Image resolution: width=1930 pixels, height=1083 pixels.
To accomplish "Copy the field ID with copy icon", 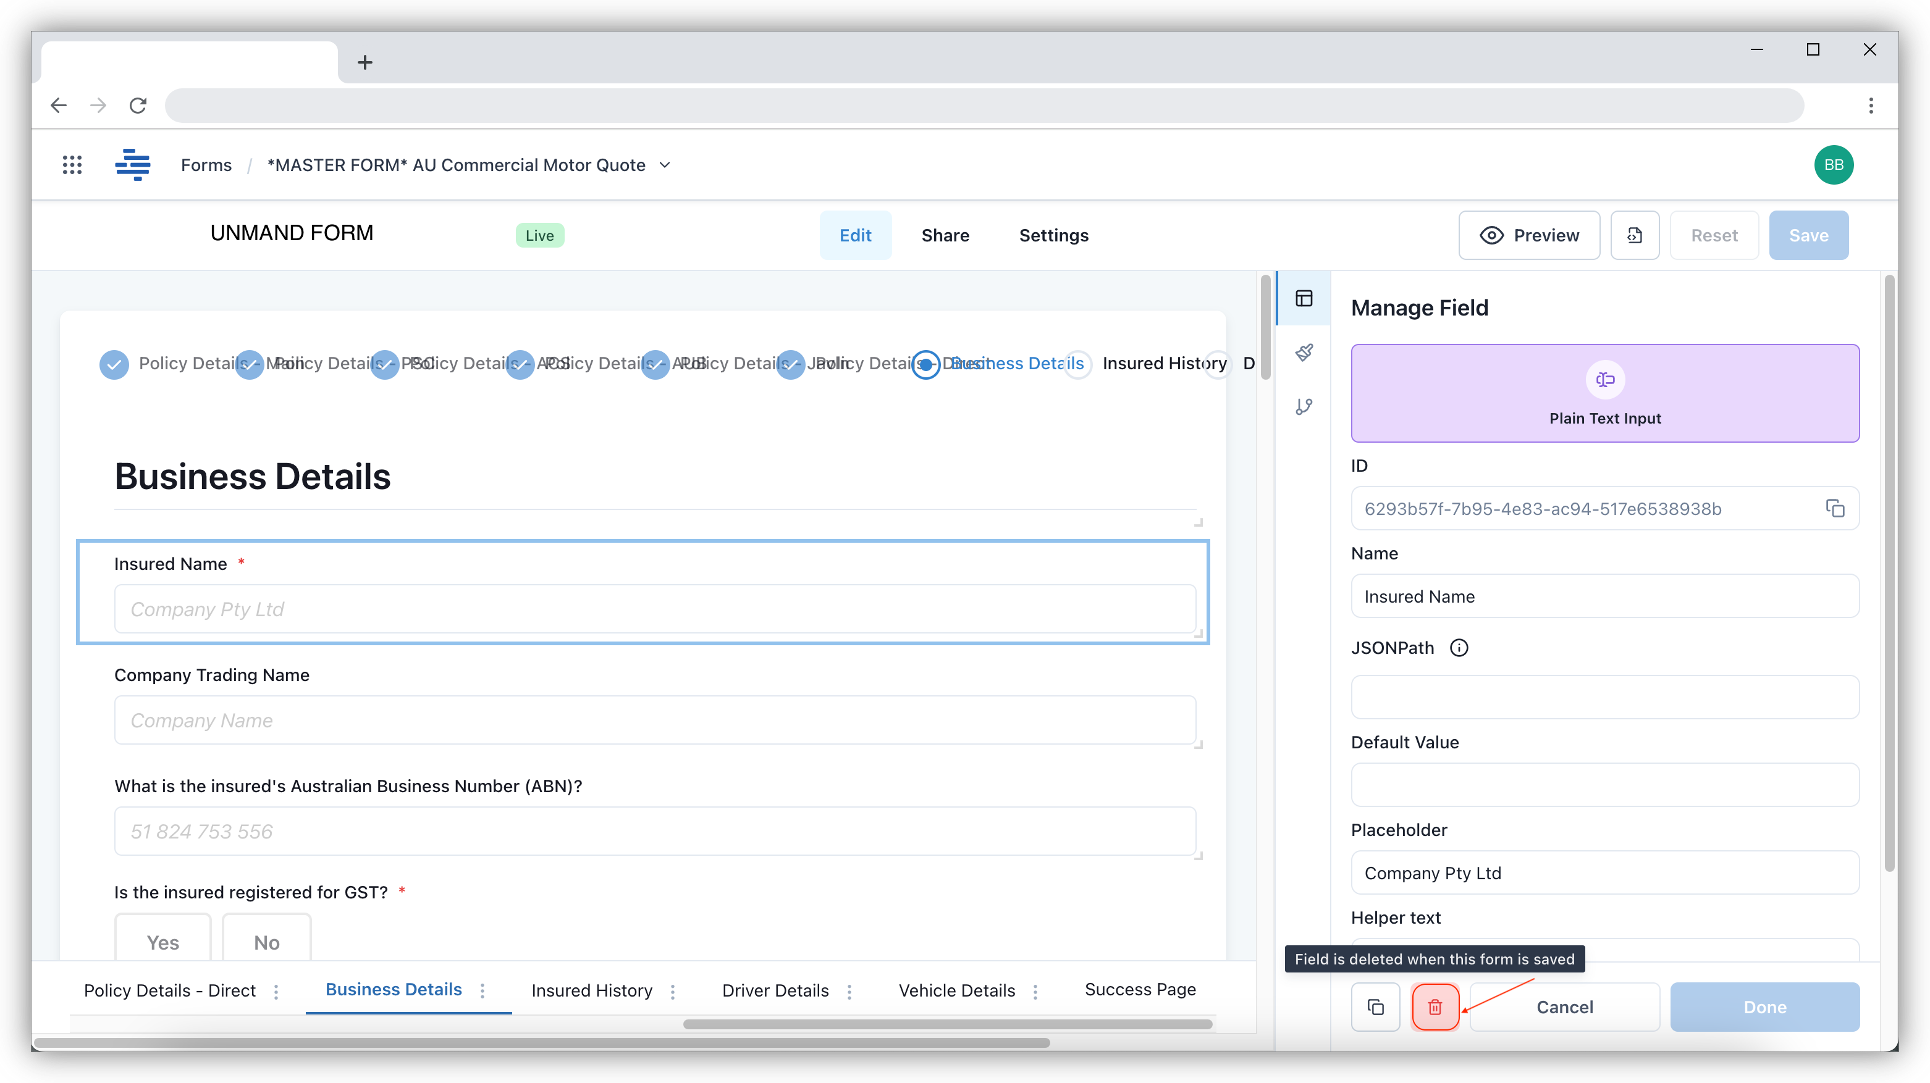I will point(1835,509).
